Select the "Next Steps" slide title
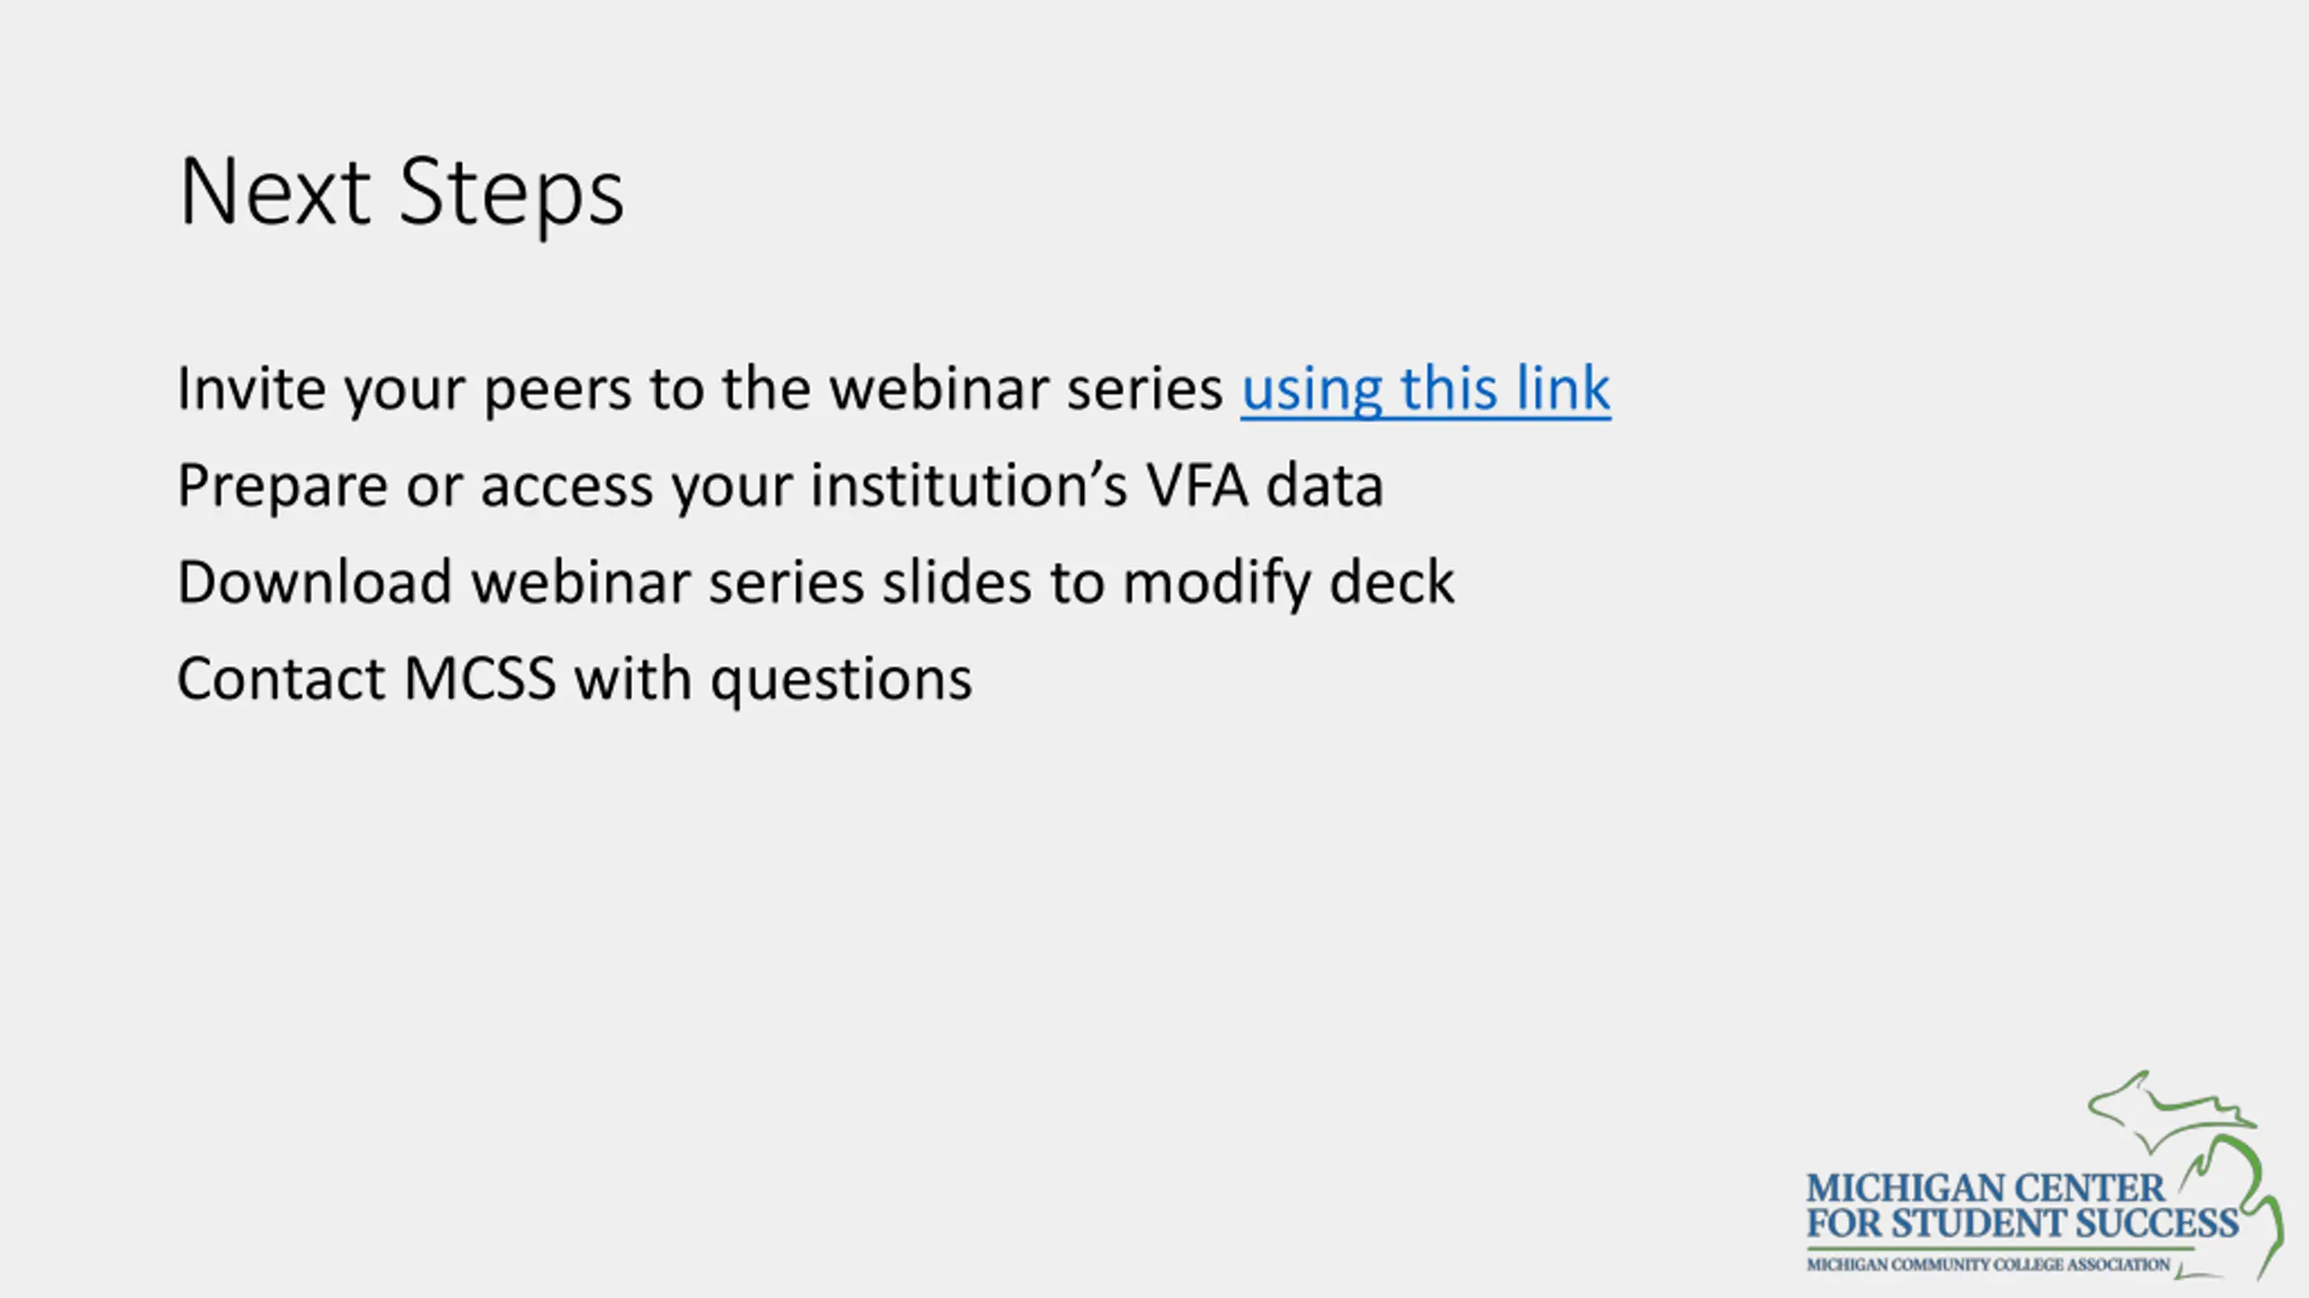This screenshot has height=1298, width=2309. [401, 192]
